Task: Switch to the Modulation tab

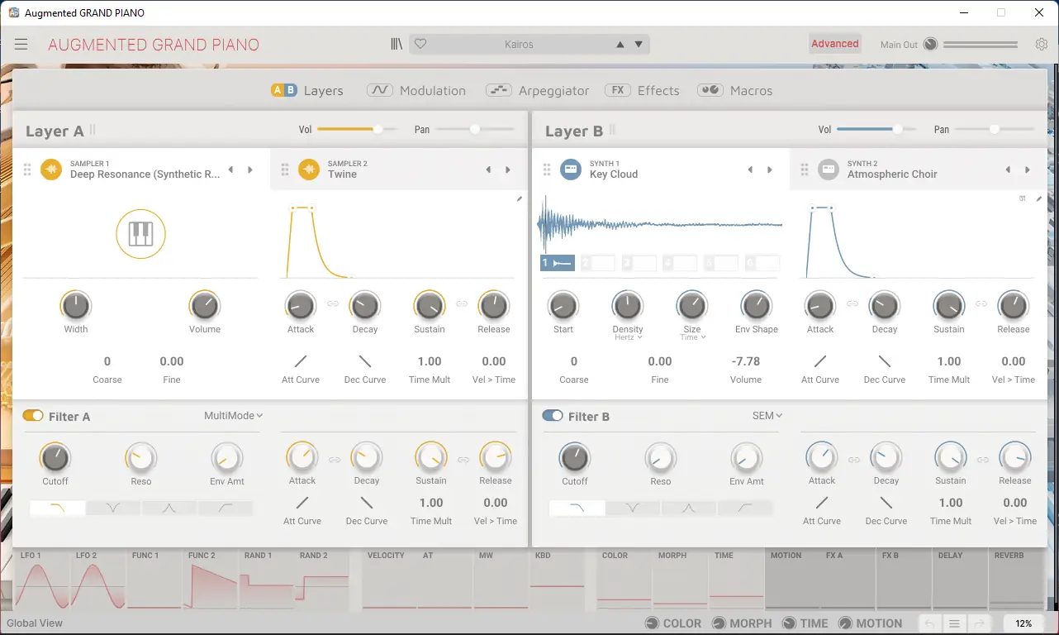Action: pyautogui.click(x=416, y=90)
